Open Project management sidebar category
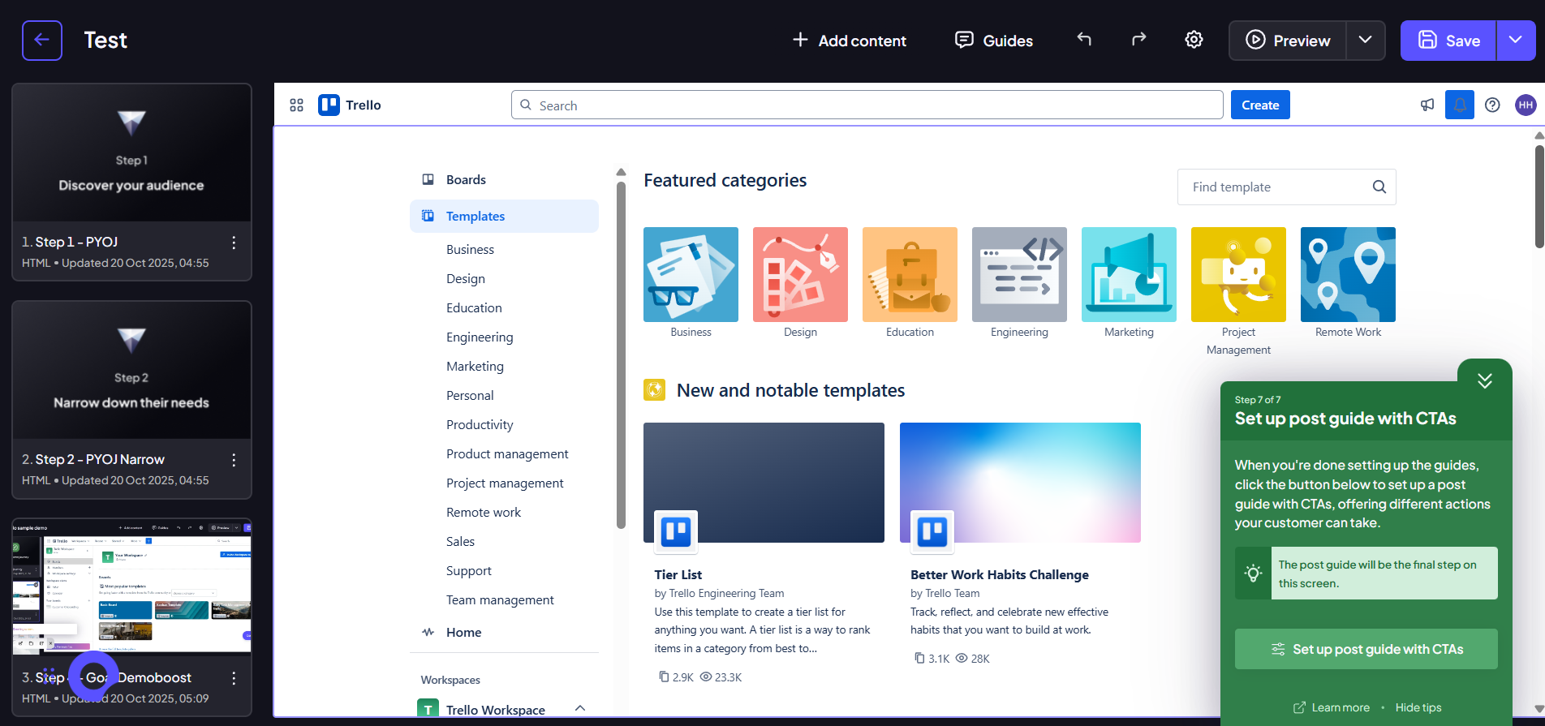Viewport: 1545px width, 726px height. tap(505, 483)
